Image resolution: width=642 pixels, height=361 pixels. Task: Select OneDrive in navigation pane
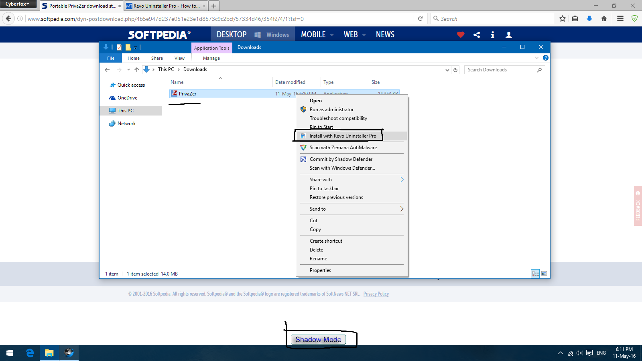[127, 98]
